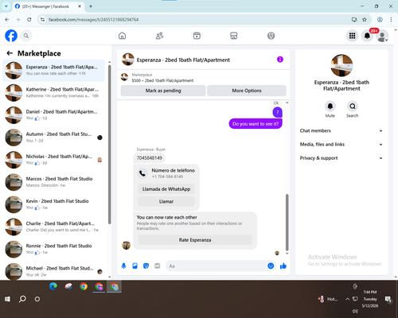
Task: Click the Do you want to see it? message
Action: [256, 124]
